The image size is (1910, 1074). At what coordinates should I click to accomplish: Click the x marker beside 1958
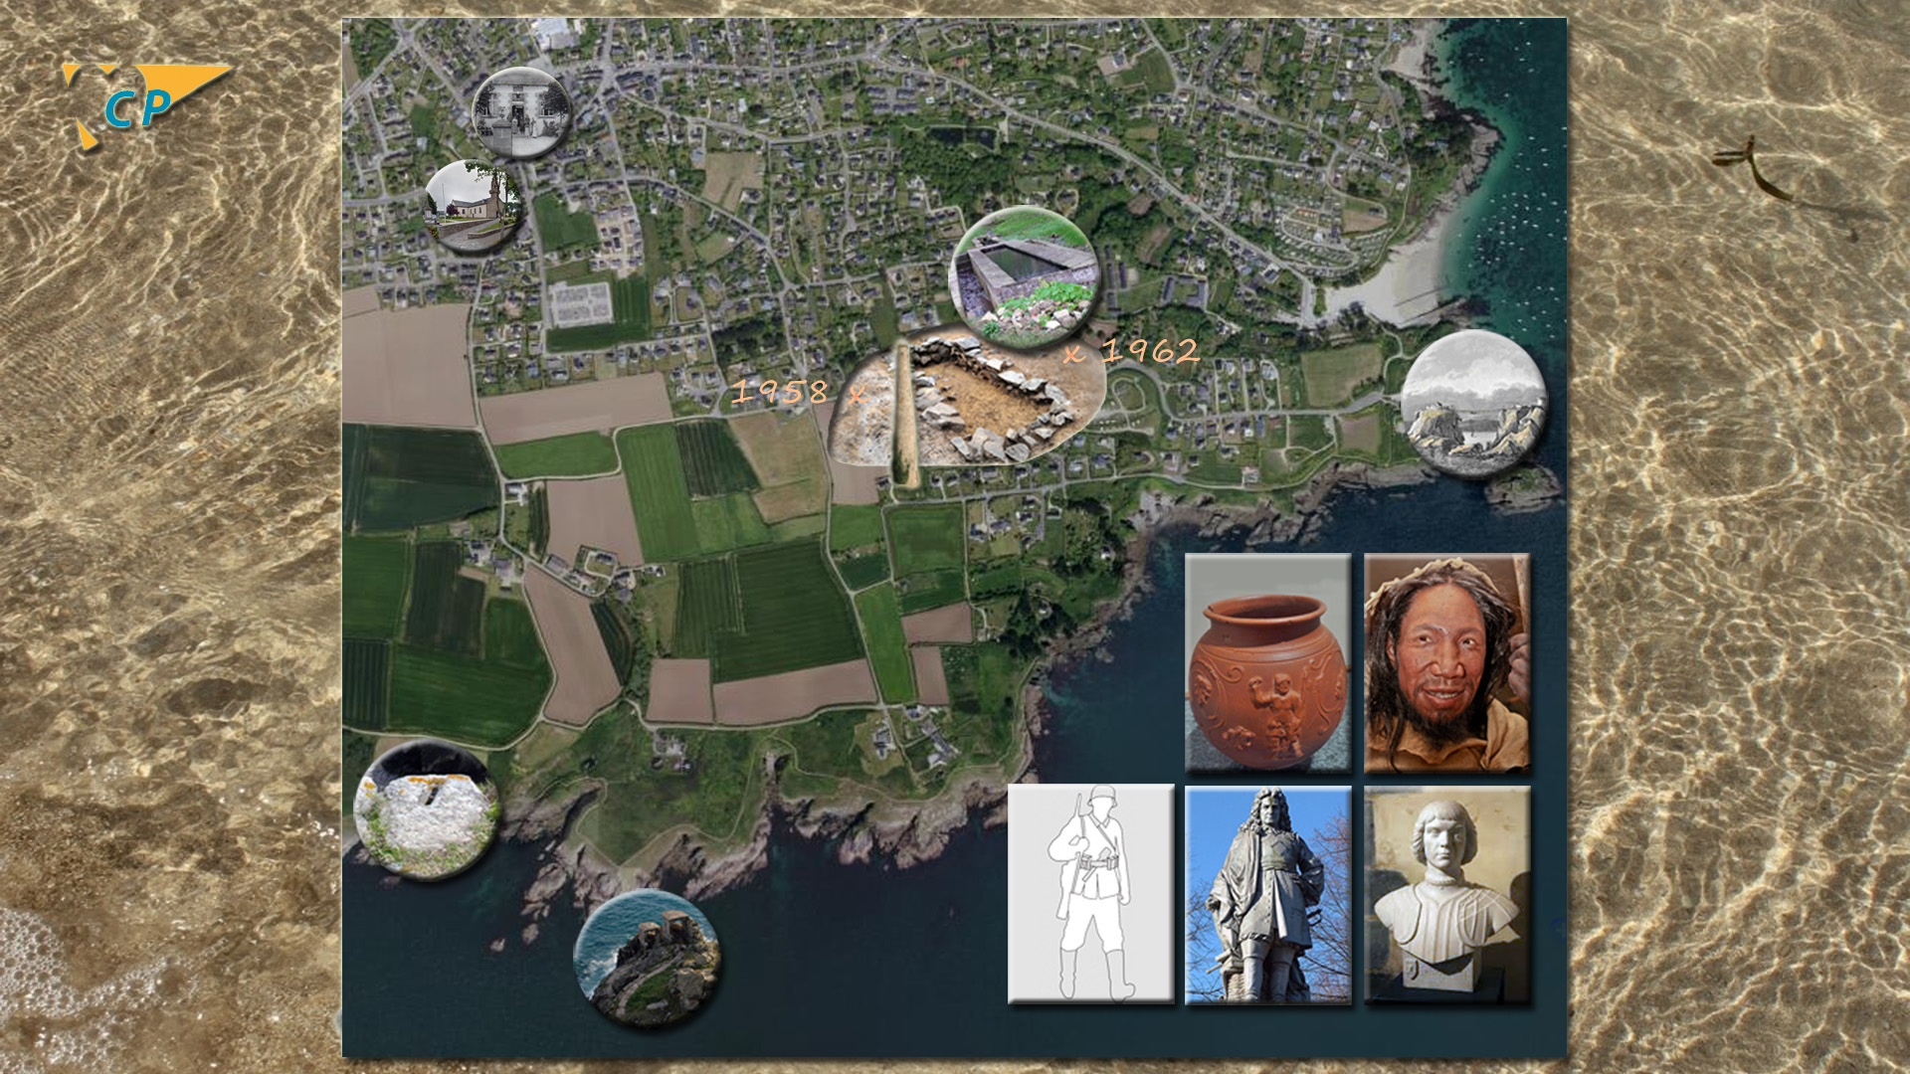coord(857,396)
